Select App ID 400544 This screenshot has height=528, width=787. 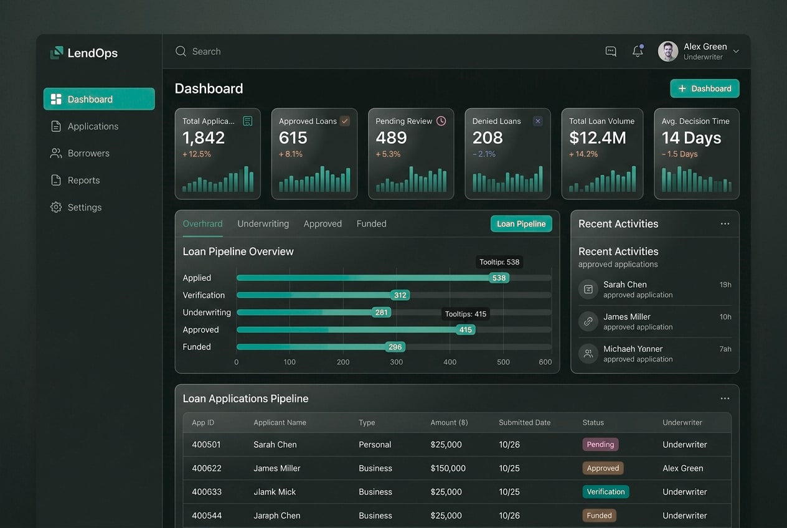tap(207, 516)
